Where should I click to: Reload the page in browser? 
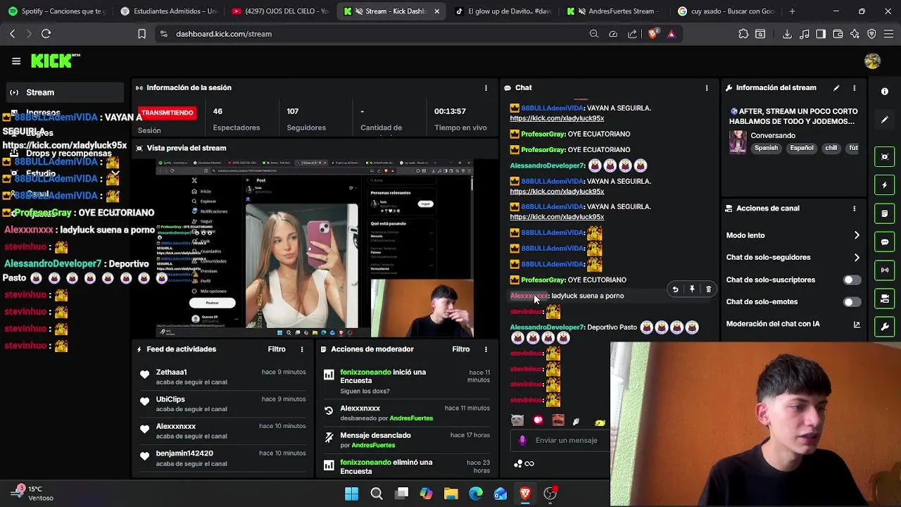pyautogui.click(x=46, y=34)
